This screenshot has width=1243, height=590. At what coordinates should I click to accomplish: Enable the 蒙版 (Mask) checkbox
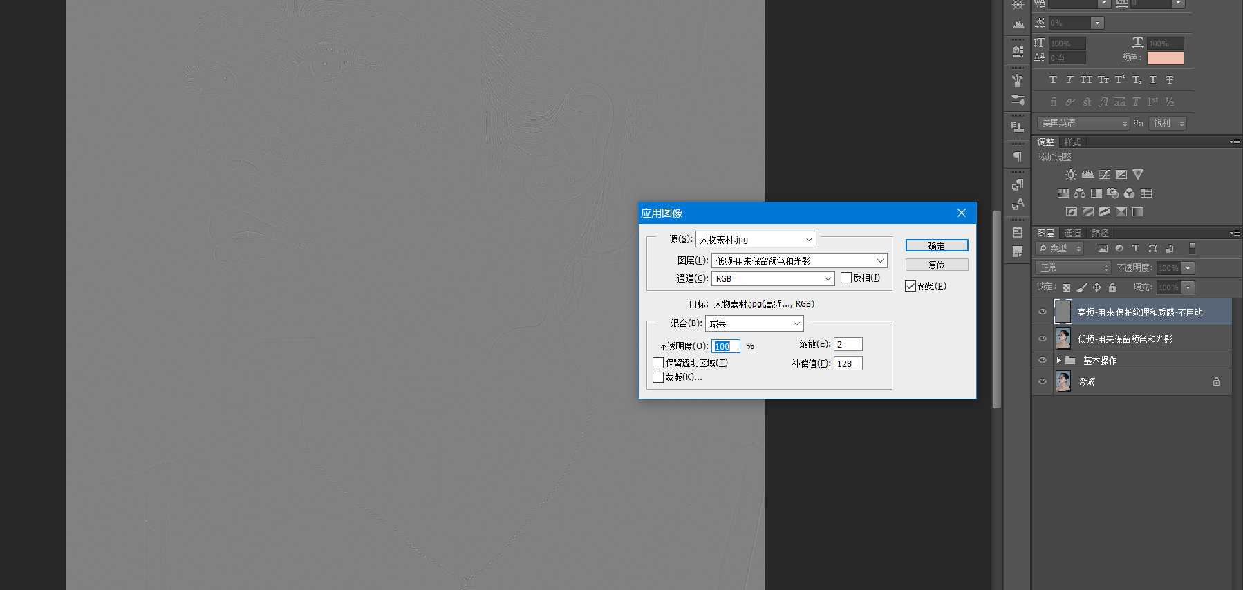click(x=658, y=377)
